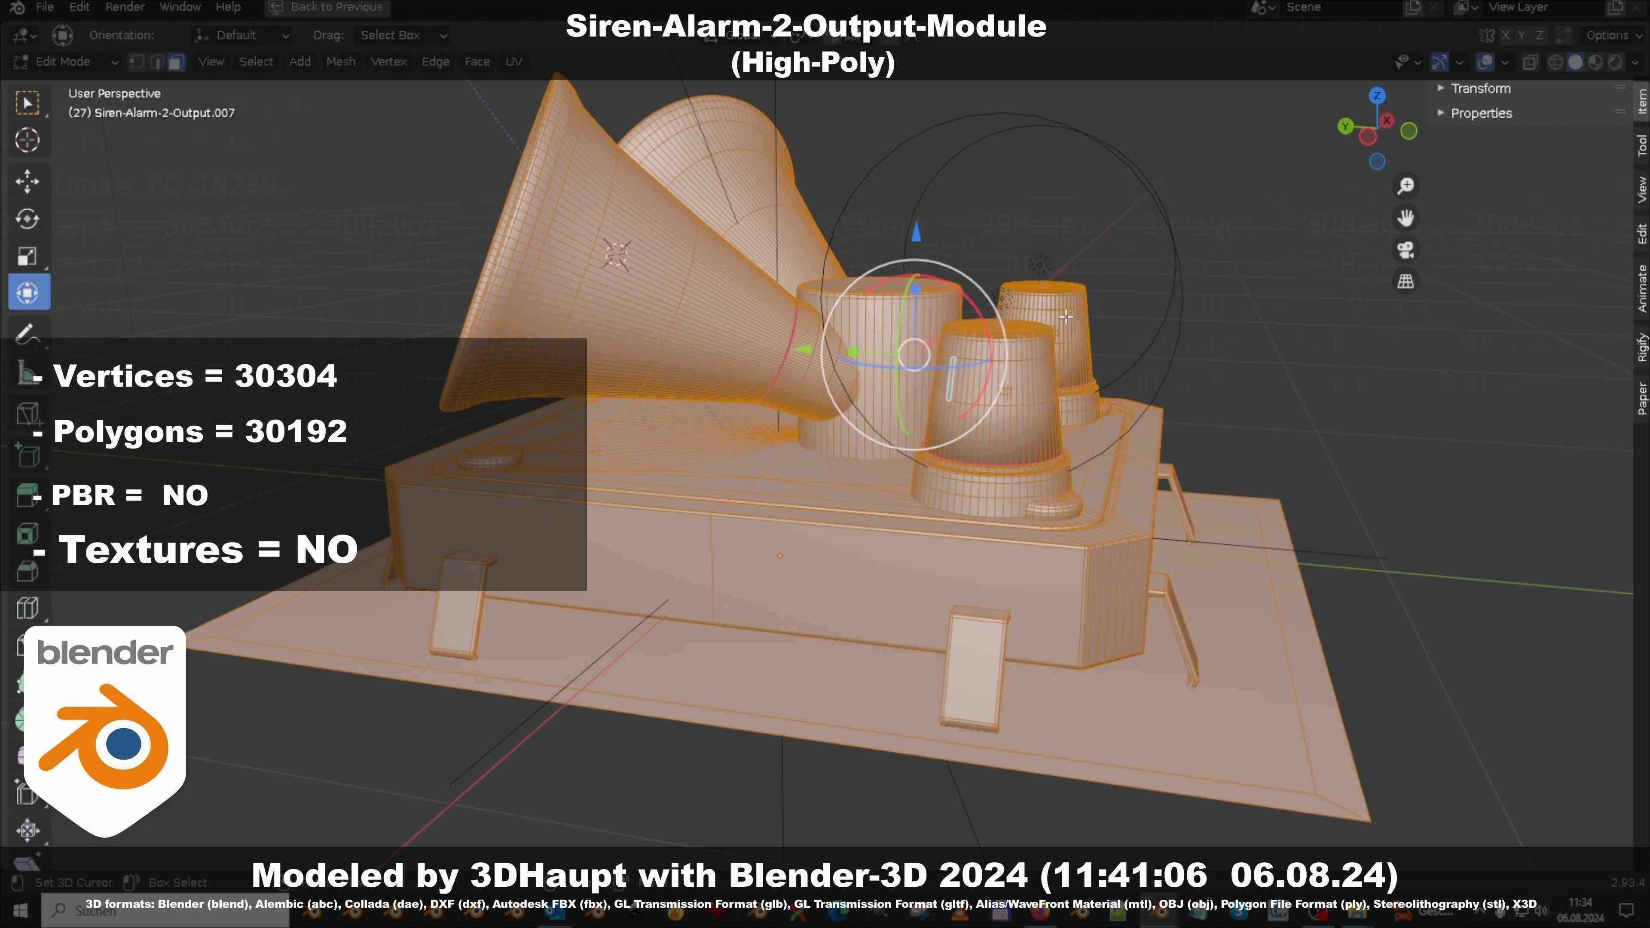Choose the Move tool in toolbar

click(x=27, y=181)
